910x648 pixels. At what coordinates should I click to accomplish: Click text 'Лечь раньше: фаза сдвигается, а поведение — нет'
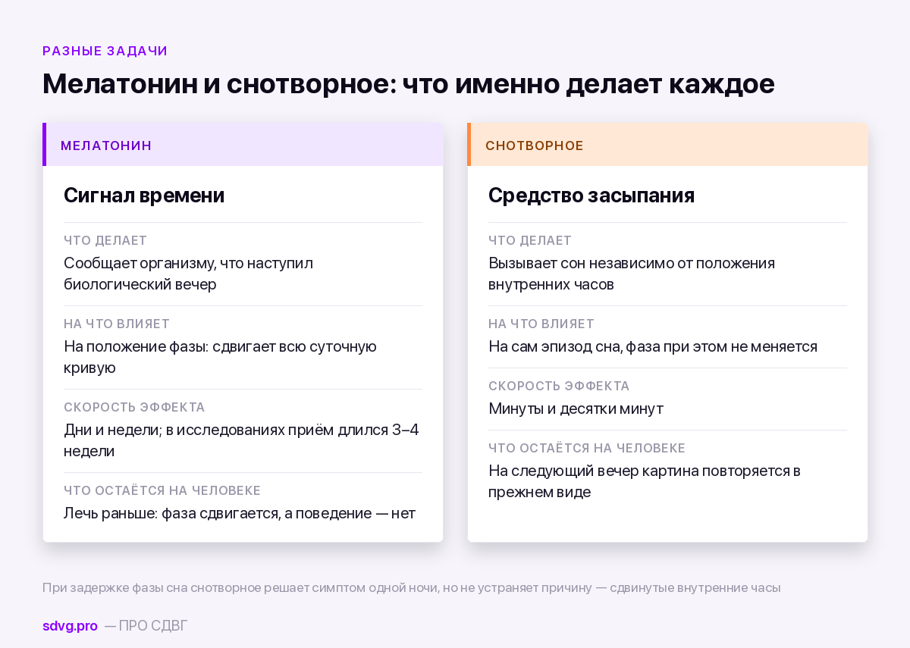coord(240,513)
